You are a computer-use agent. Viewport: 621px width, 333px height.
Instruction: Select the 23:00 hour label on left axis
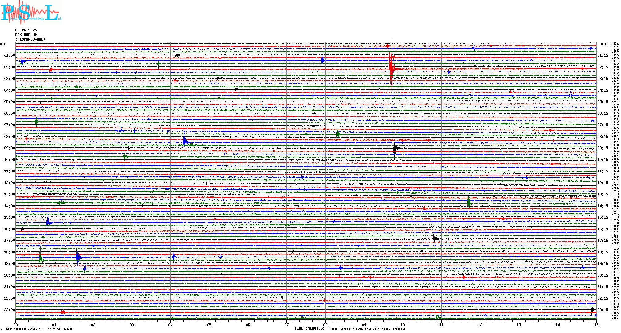point(9,310)
